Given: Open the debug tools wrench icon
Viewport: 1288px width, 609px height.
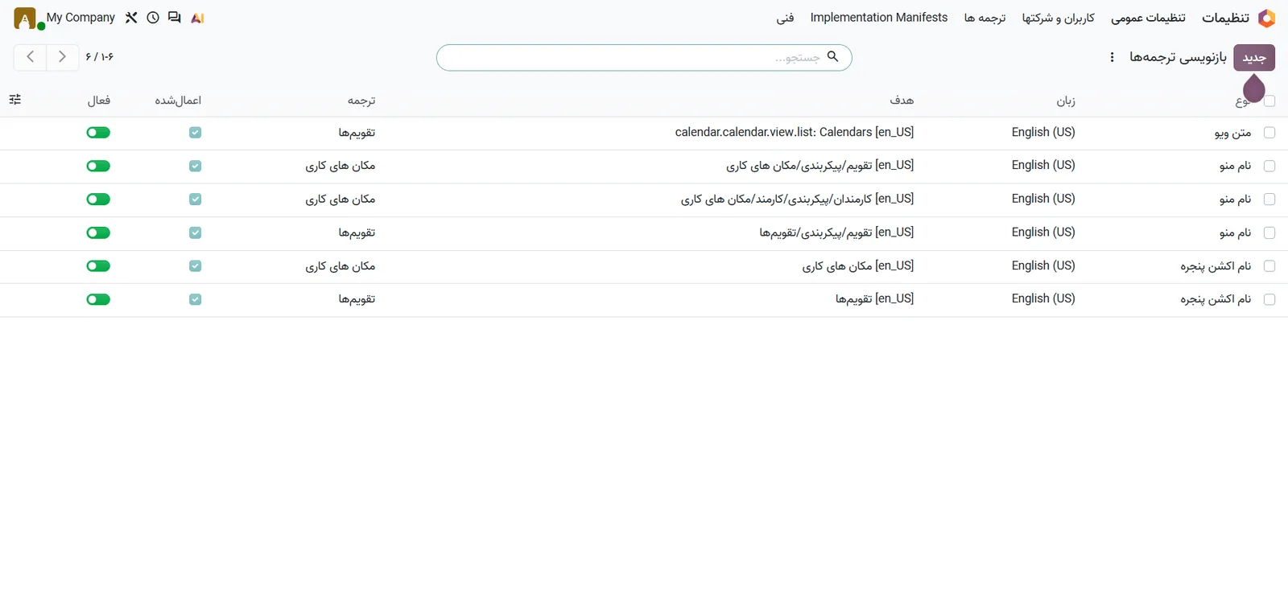Looking at the screenshot, I should [131, 18].
